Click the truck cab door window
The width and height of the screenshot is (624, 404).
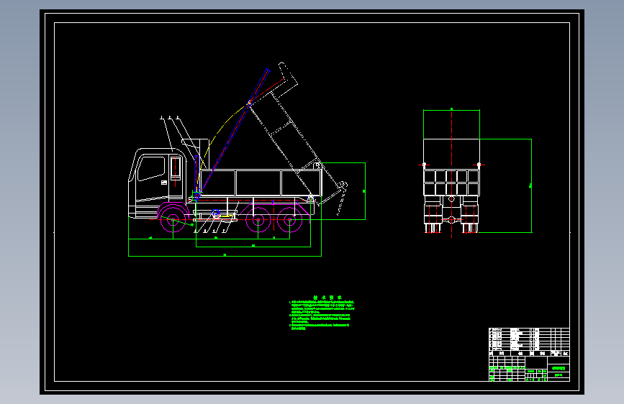click(x=151, y=168)
